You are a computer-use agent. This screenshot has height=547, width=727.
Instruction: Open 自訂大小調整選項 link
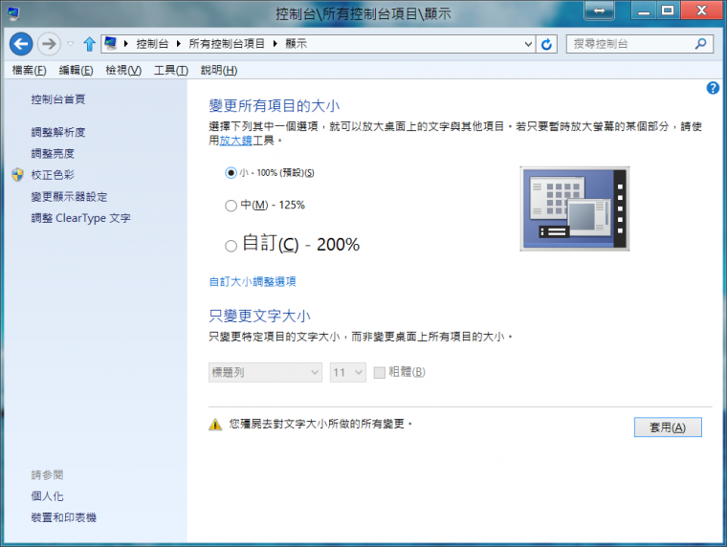253,282
